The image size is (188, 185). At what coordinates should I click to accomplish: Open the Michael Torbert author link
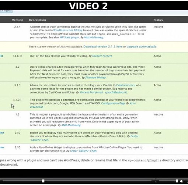(102, 56)
